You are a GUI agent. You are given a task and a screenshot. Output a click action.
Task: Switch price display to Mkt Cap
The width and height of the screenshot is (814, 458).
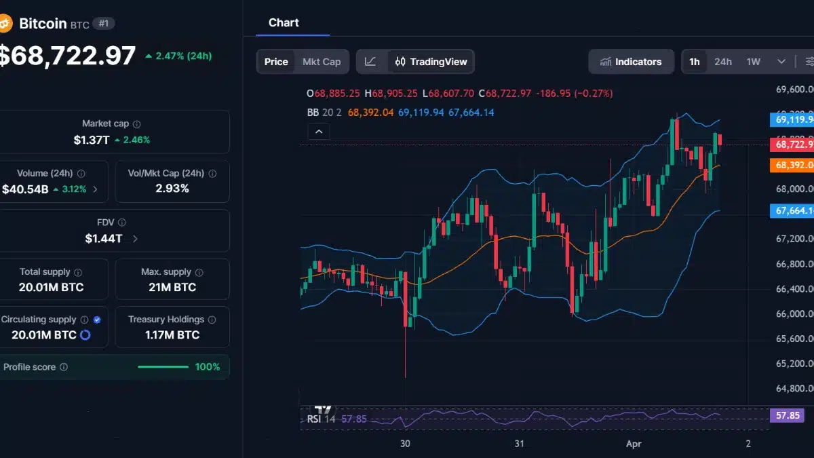point(322,61)
